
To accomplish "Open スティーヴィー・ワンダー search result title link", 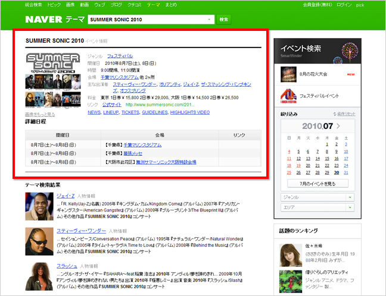I will coord(81,231).
